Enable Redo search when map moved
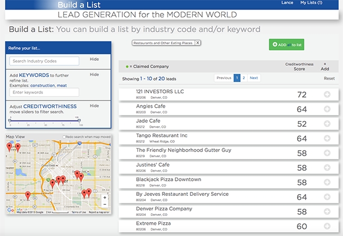The width and height of the screenshot is (343, 236). (x=64, y=137)
